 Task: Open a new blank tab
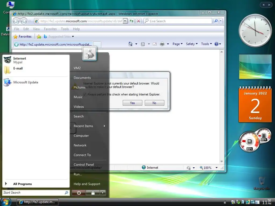point(97,45)
